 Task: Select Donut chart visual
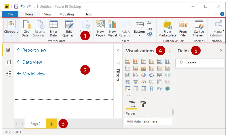(x=151, y=75)
